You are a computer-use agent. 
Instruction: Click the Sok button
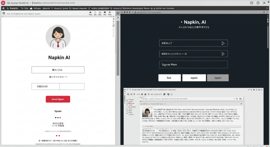point(170,78)
